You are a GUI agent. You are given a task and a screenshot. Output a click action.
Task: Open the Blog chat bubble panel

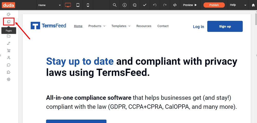click(x=9, y=65)
